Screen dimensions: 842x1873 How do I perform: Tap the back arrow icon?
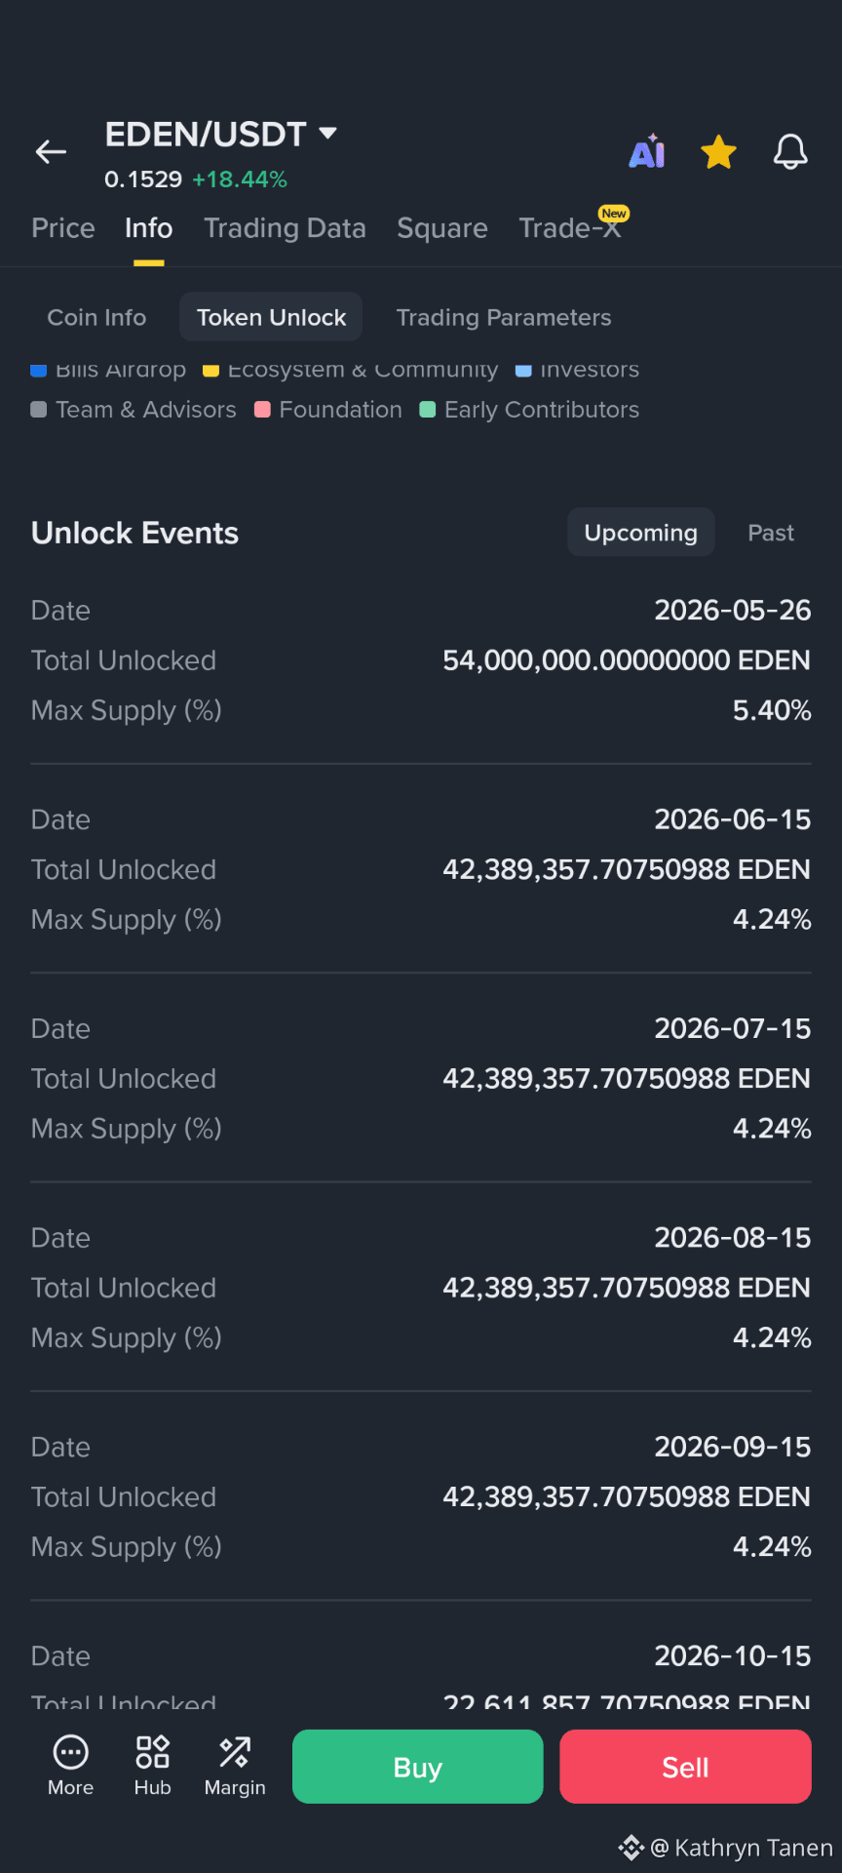coord(51,151)
